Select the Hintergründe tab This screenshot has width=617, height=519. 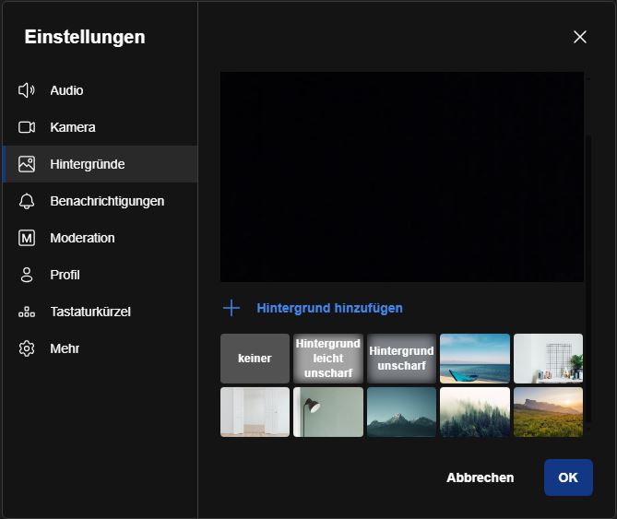[100, 164]
